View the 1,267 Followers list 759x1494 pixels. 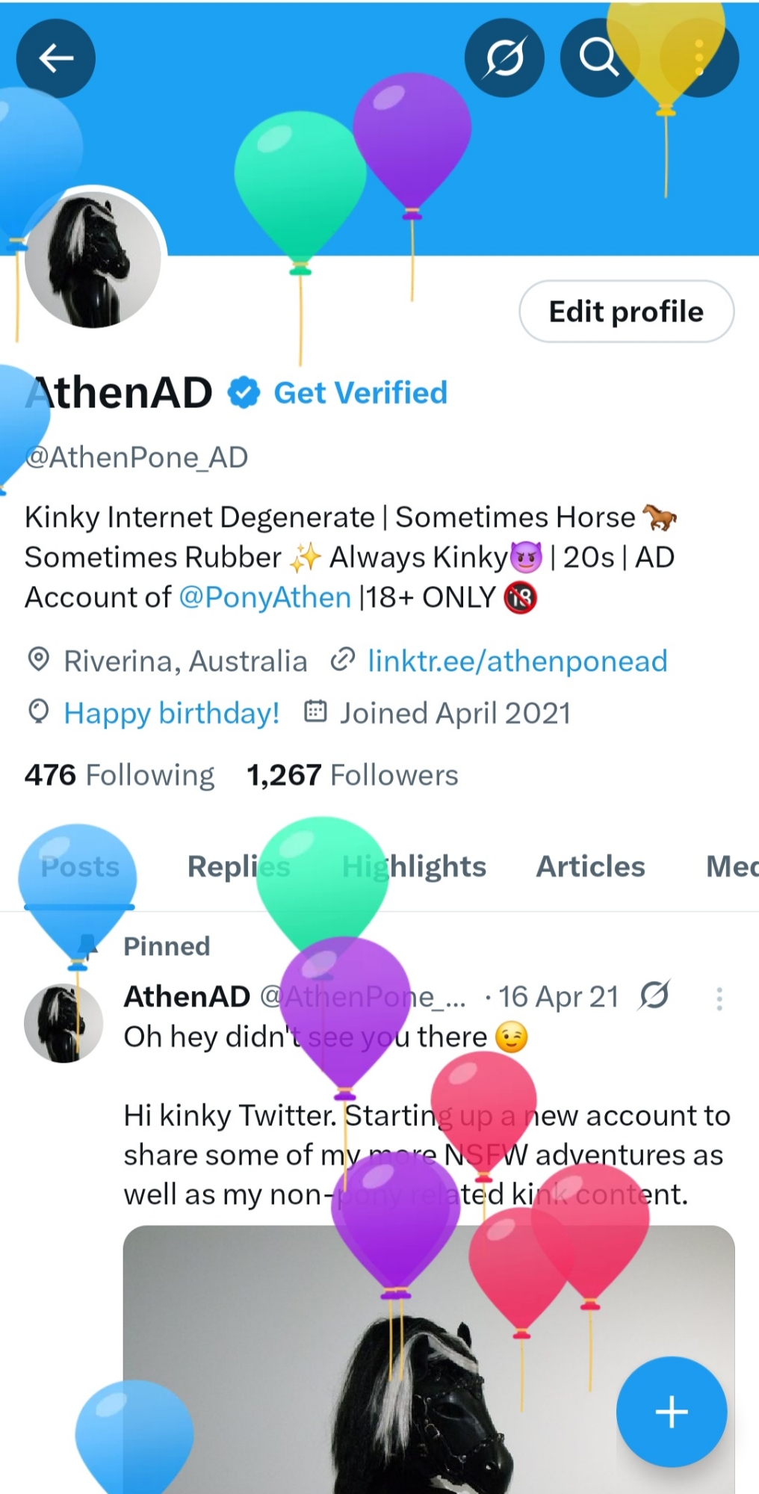pos(353,775)
